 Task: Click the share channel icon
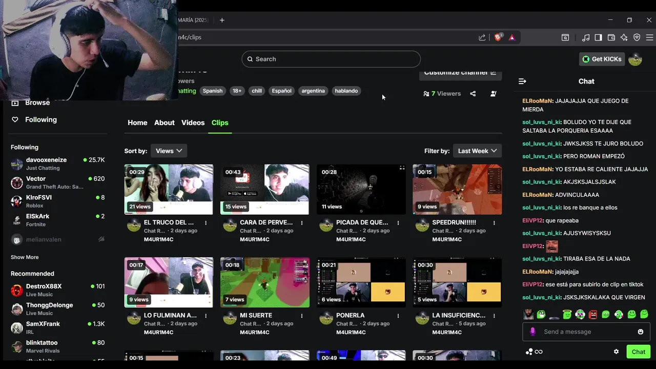[x=473, y=94]
